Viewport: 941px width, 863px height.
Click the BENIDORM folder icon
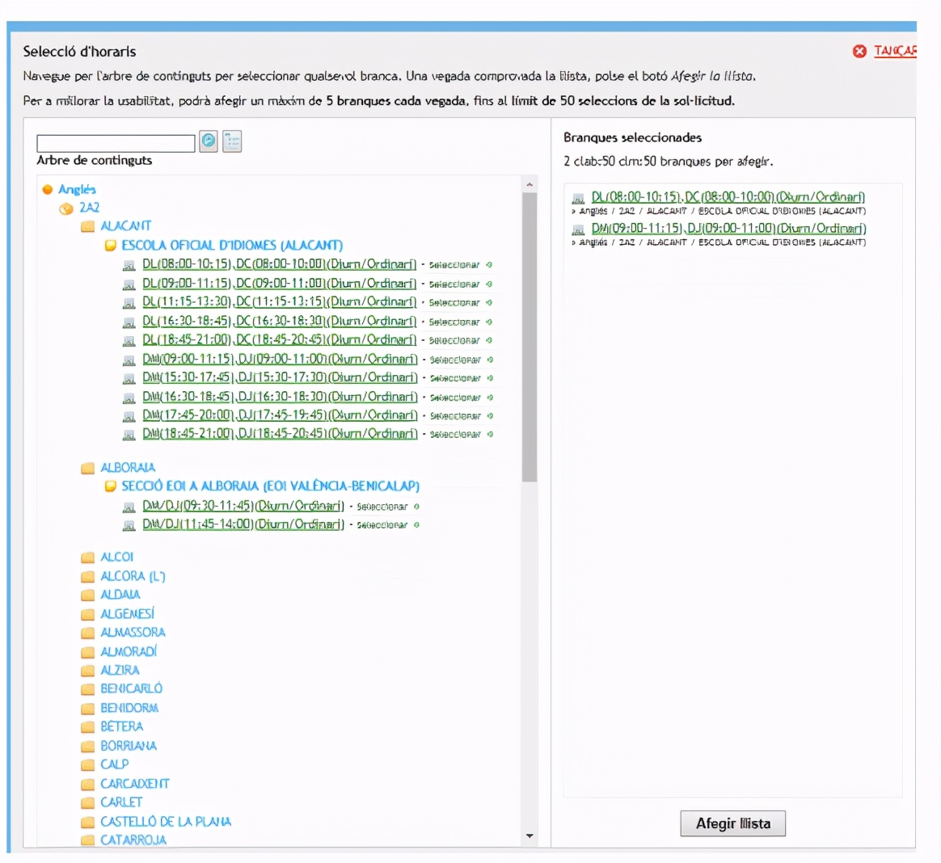click(x=88, y=709)
